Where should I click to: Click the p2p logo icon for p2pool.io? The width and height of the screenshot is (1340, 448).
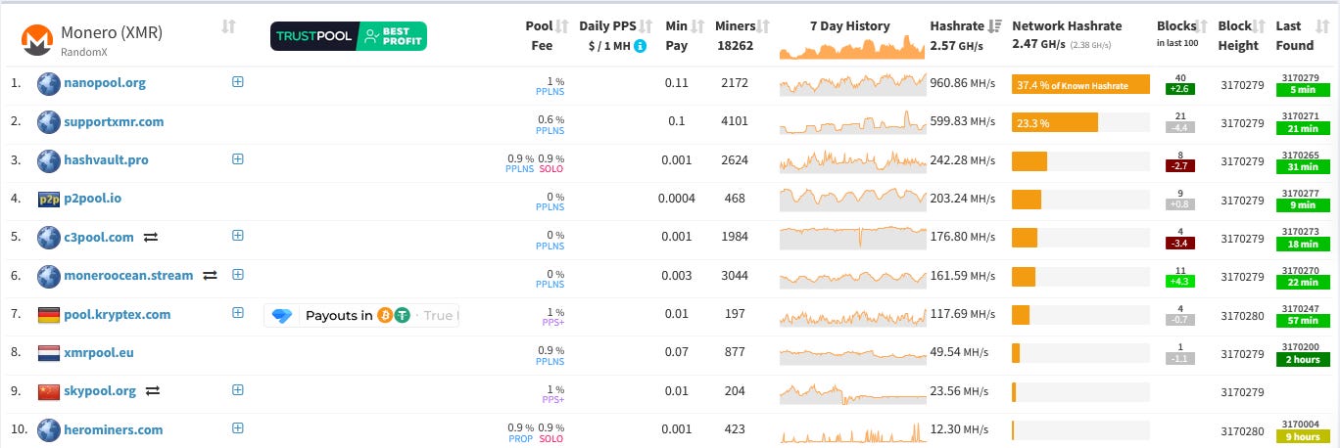[x=49, y=199]
